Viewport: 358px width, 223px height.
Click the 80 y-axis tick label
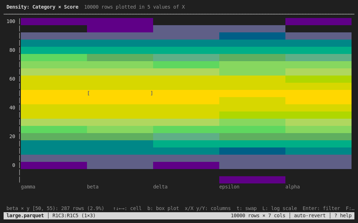(x=12, y=50)
